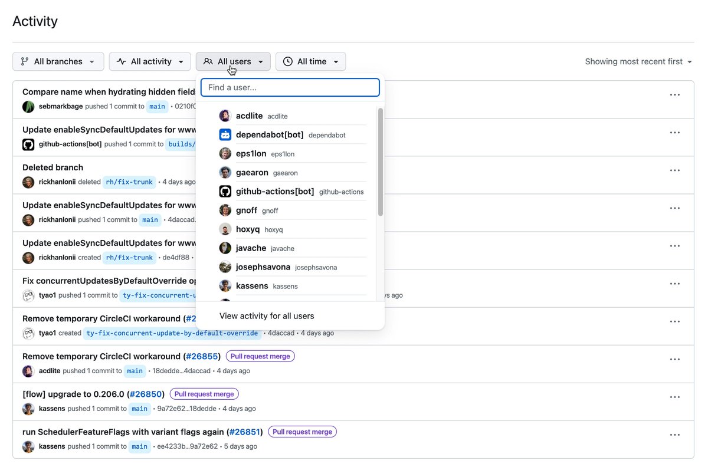Open the All activity filter dropdown
708x467 pixels.
[x=150, y=61]
